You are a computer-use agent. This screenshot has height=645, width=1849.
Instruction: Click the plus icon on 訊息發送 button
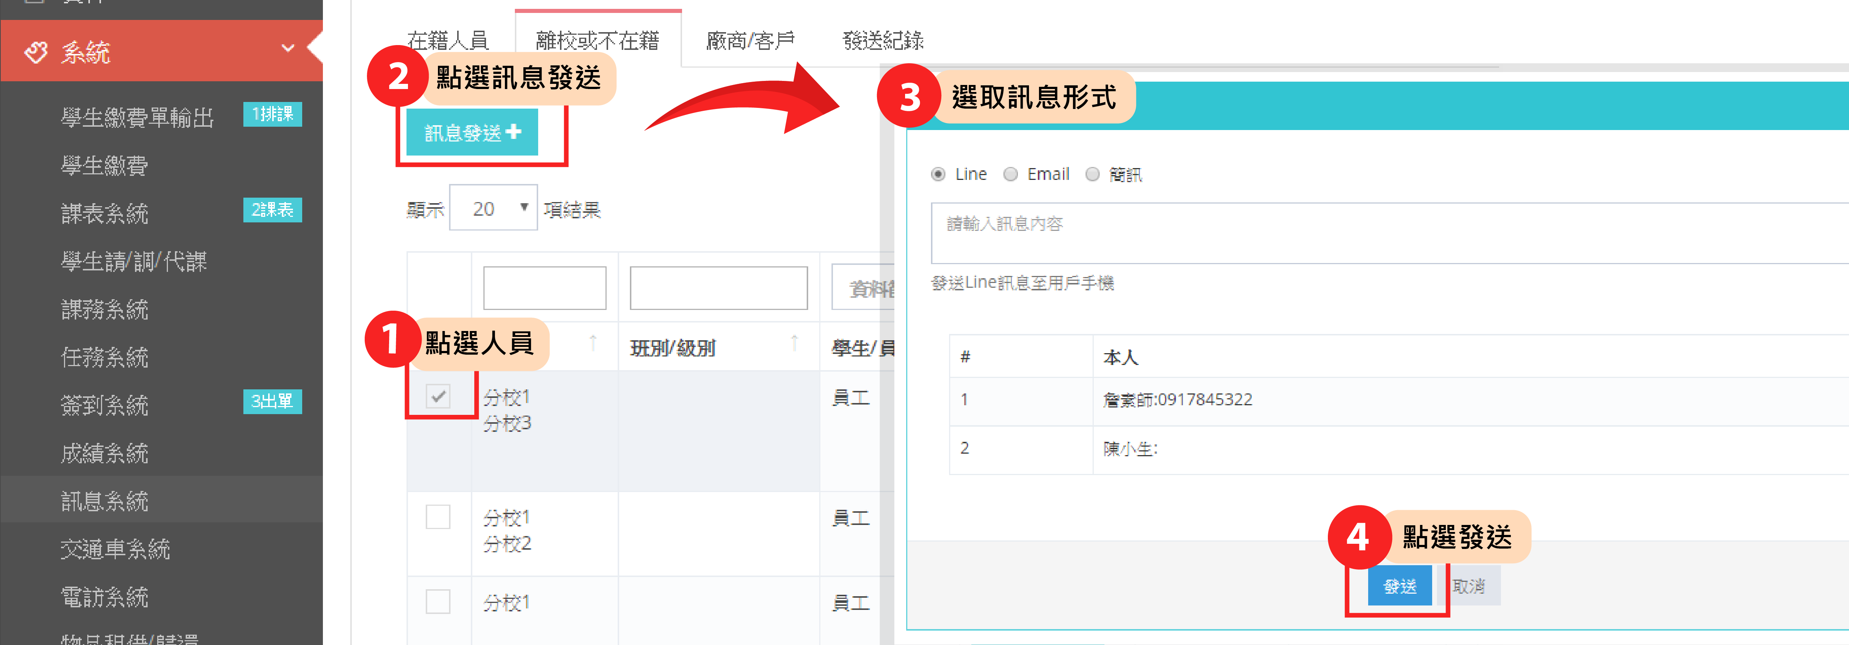click(513, 132)
